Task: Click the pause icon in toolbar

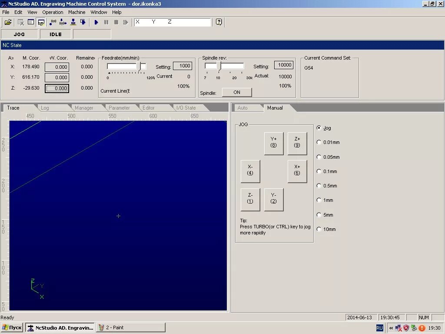Action: pos(106,22)
